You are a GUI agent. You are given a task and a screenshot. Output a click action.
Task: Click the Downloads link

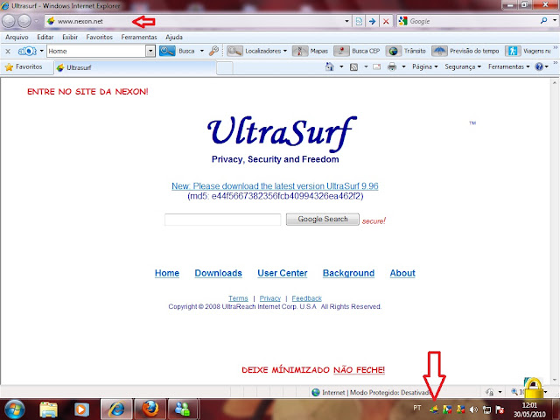(218, 273)
